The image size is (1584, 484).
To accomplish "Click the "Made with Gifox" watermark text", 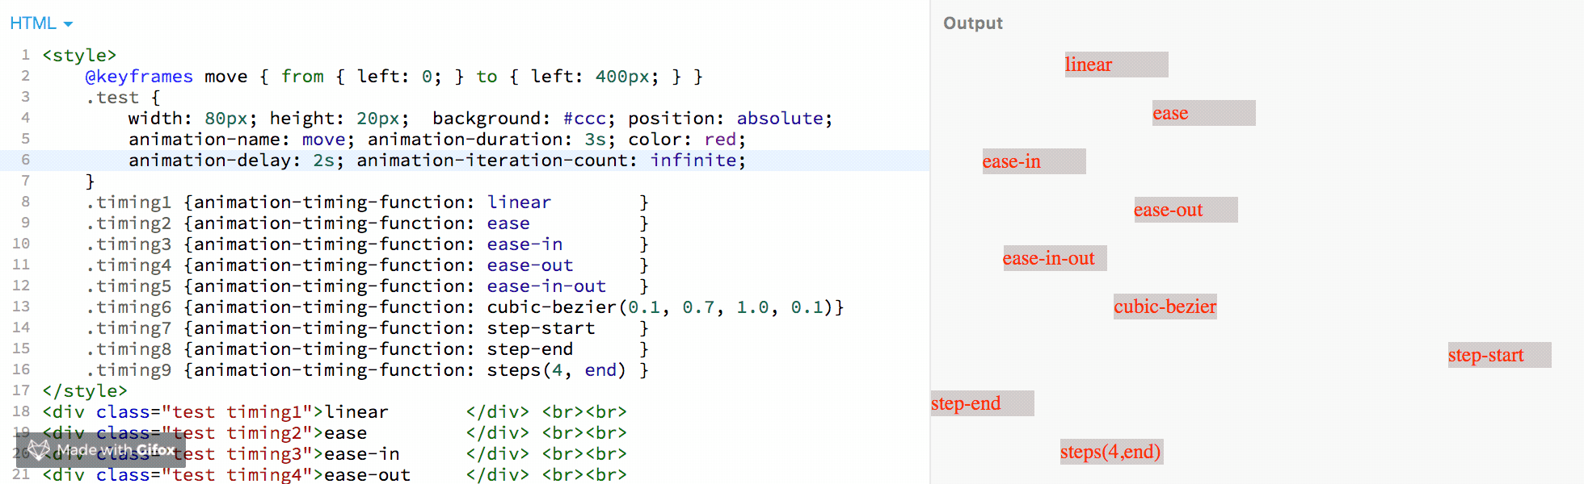I will coord(116,450).
